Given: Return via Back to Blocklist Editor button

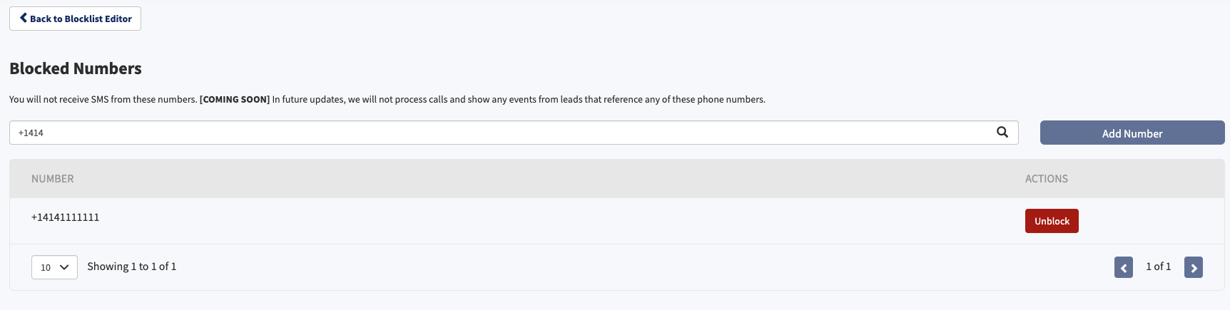Looking at the screenshot, I should [75, 19].
